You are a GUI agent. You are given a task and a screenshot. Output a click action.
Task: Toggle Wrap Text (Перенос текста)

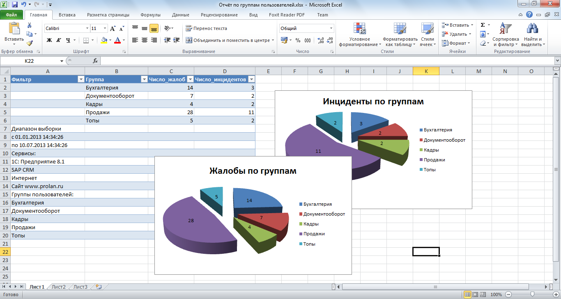coord(206,28)
